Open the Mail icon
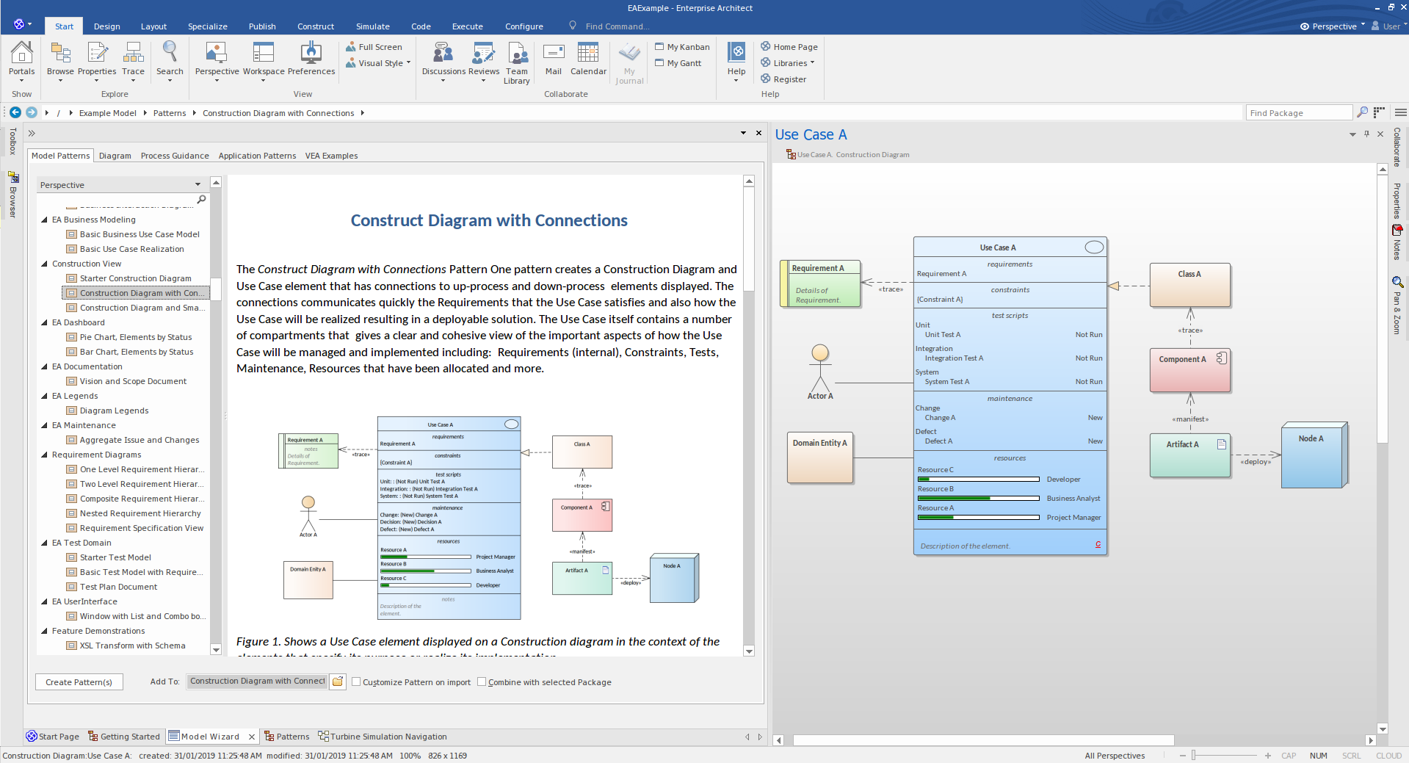The image size is (1409, 763). 554,59
